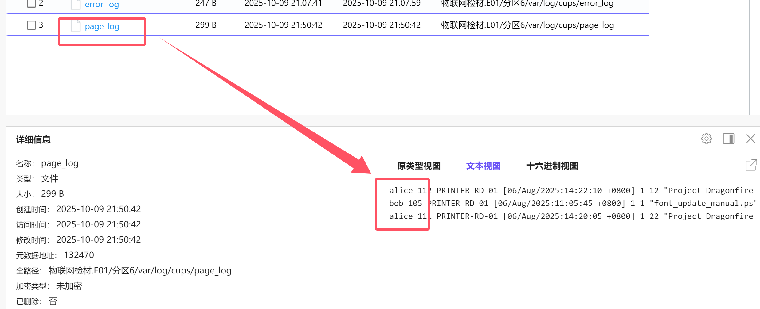Viewport: 760px width, 309px height.
Task: Open text view in external window
Action: [x=751, y=165]
